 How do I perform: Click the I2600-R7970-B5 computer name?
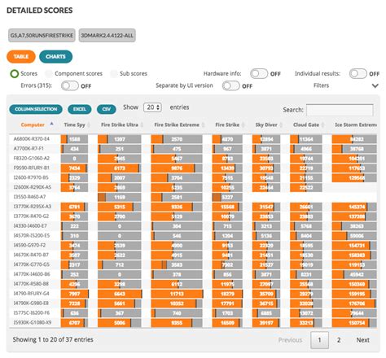(31, 177)
